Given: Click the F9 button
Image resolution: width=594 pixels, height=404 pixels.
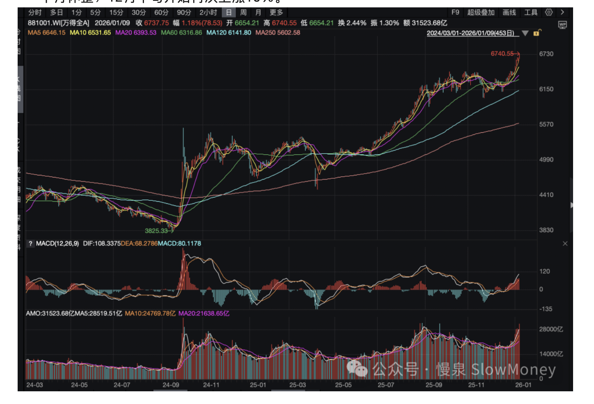Looking at the screenshot, I should click(455, 12).
